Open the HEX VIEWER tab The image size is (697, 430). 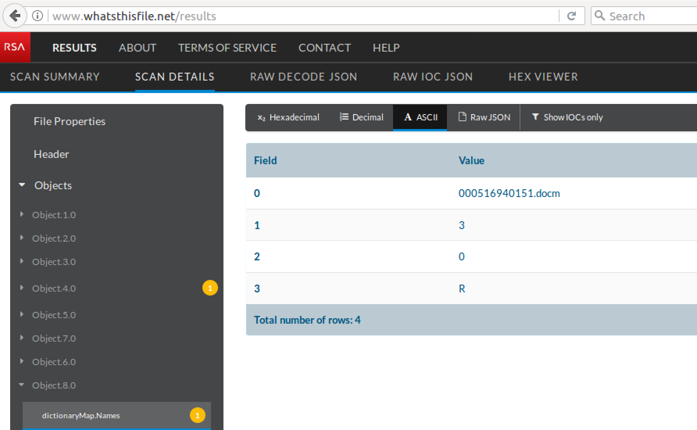543,77
